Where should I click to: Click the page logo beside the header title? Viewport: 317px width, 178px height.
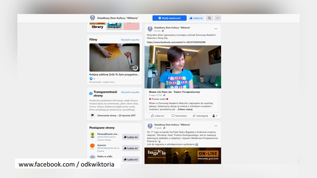tap(92, 18)
